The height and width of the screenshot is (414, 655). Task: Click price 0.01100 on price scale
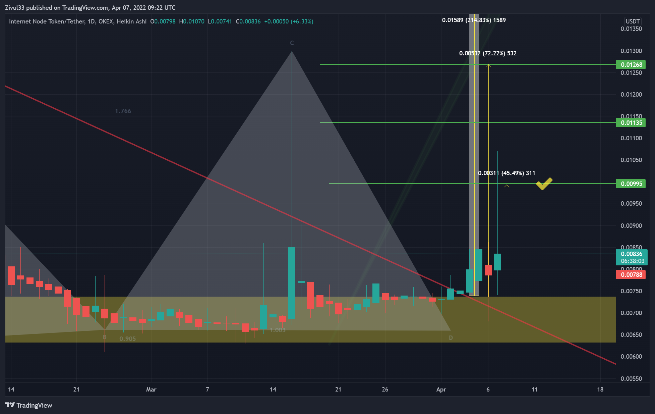(x=631, y=138)
